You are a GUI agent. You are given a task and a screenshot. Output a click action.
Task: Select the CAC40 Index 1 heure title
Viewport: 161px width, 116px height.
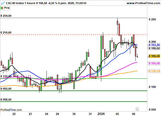(x=21, y=3)
